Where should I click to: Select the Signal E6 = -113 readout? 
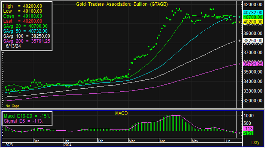point(23,121)
